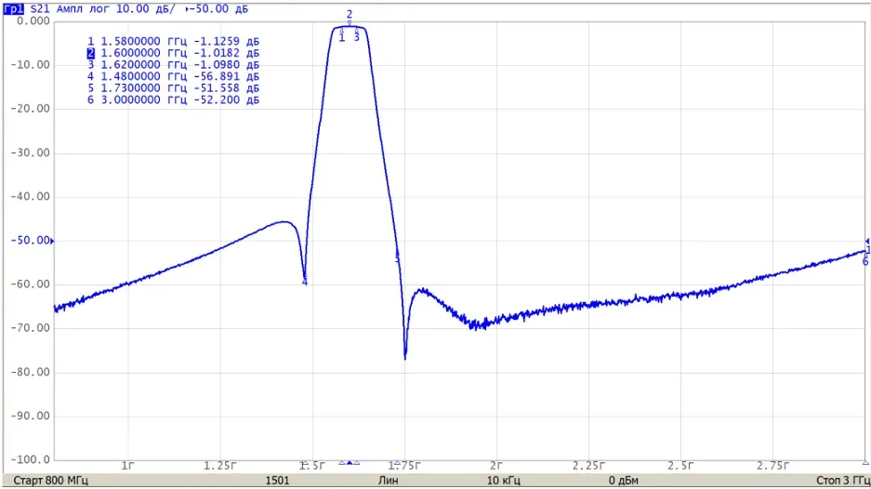Click the 2.5Г frequency axis label
This screenshot has width=871, height=489.
(680, 466)
